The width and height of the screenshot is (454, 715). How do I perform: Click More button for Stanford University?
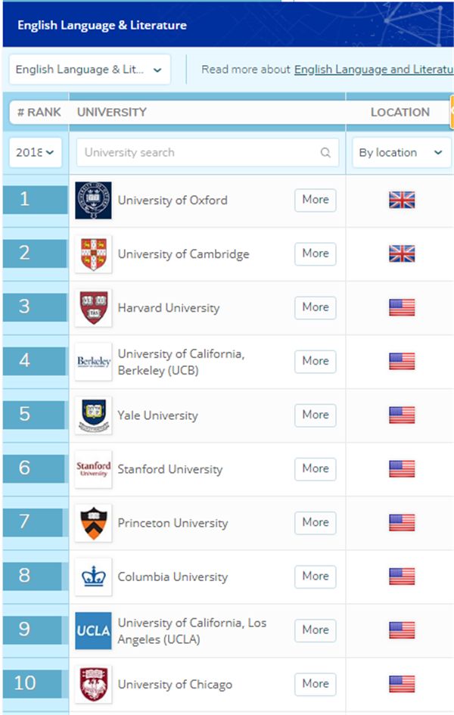click(316, 469)
